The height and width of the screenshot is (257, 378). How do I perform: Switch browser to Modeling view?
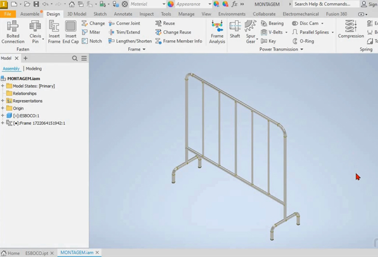point(34,69)
